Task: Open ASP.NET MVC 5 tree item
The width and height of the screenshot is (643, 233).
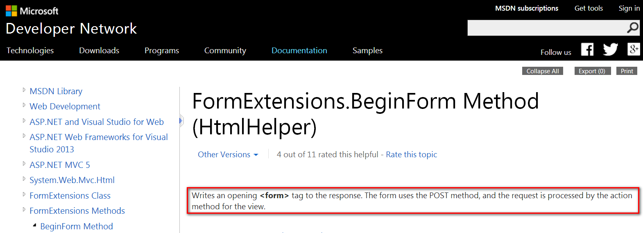Action: tap(60, 165)
